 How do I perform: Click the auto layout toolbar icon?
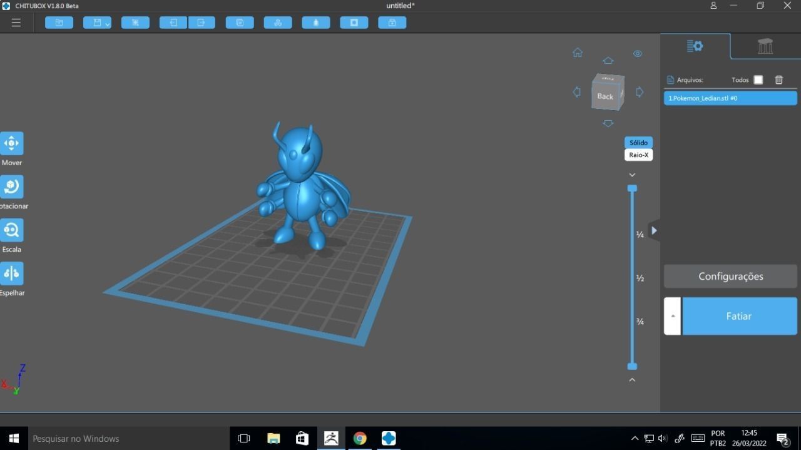click(x=278, y=23)
